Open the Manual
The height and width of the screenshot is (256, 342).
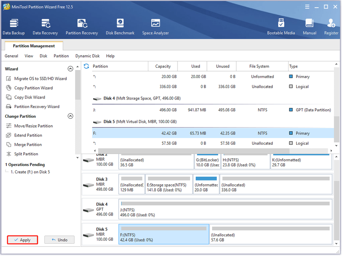310,27
